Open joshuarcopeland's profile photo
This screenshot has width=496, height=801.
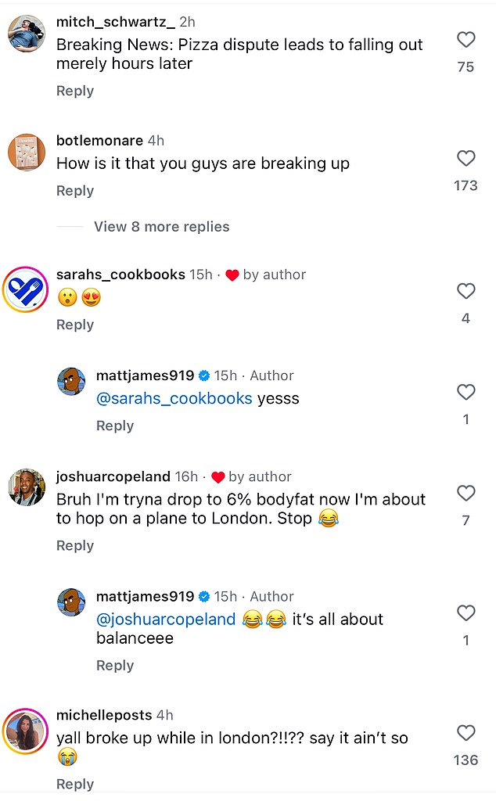click(27, 487)
